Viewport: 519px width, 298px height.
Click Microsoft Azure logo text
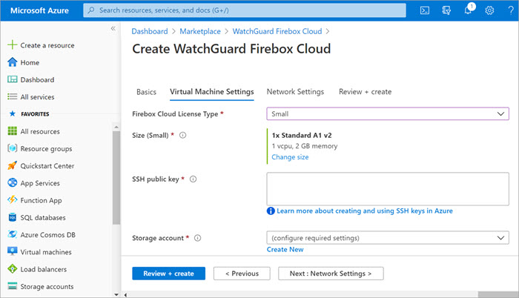click(39, 10)
